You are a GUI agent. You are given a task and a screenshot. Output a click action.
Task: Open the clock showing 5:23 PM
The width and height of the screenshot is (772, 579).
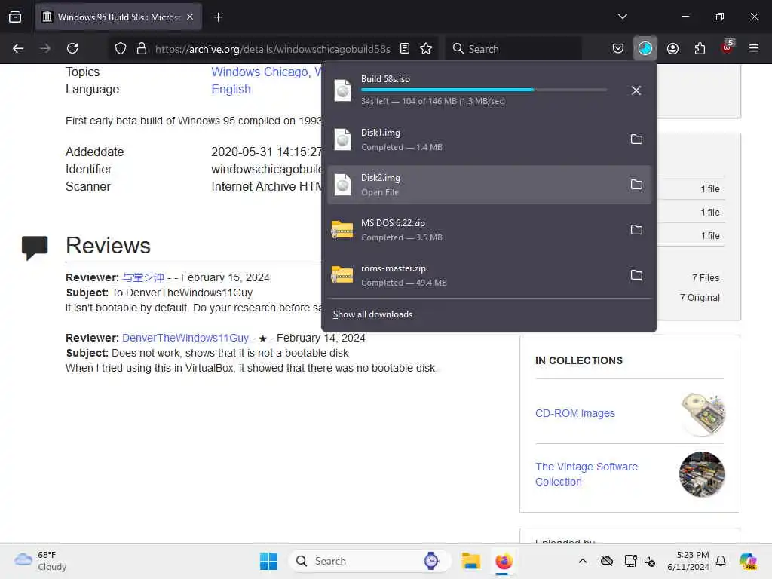coord(688,561)
